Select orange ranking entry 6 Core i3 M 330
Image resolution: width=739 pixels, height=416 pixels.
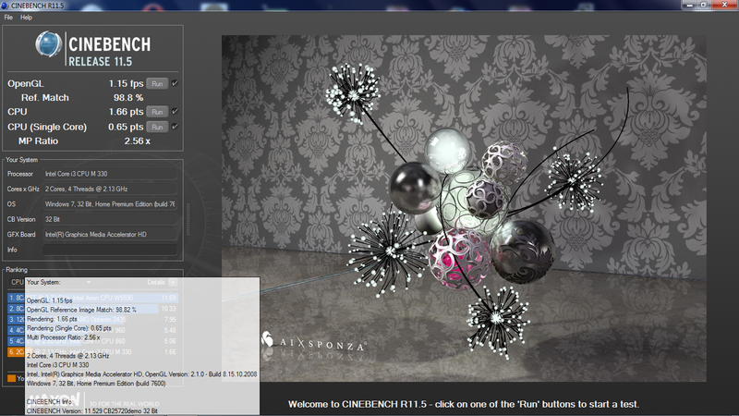click(x=93, y=352)
